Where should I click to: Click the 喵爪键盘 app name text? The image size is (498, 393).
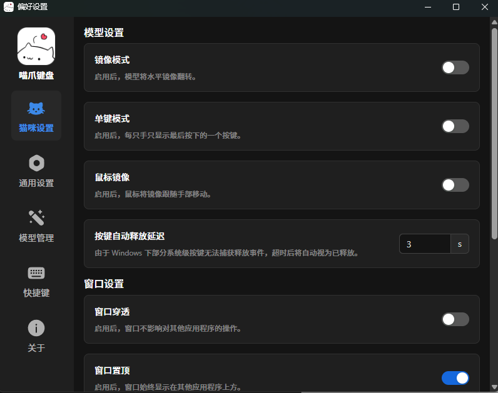tap(36, 76)
